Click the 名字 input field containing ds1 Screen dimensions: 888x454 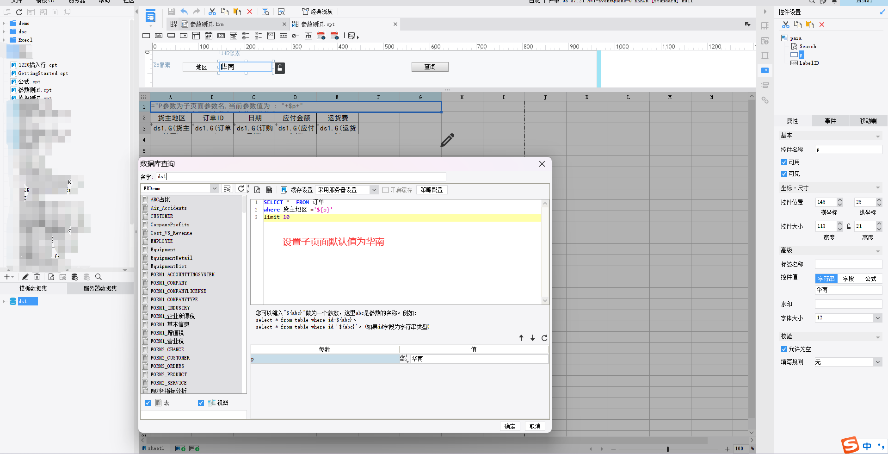point(301,177)
